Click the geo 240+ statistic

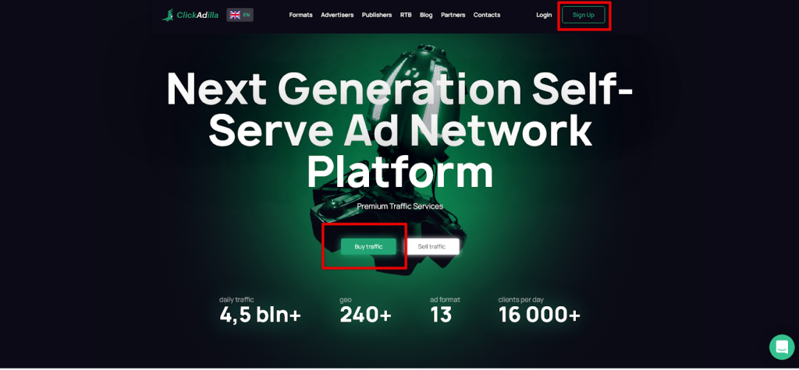click(x=365, y=311)
